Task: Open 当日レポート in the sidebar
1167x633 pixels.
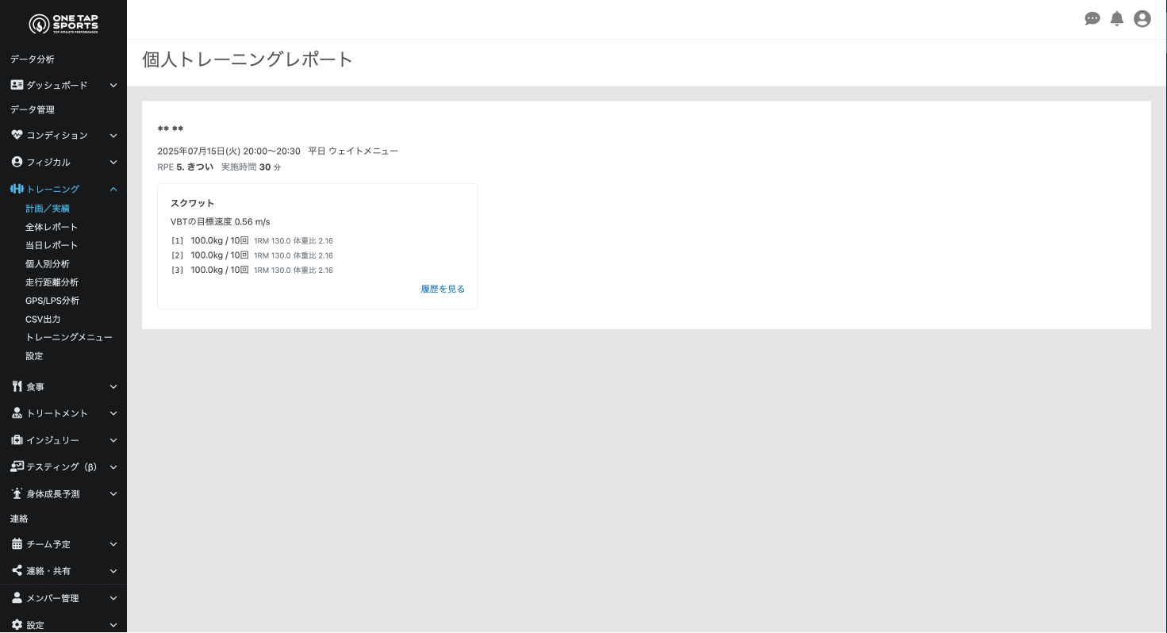Action: (52, 245)
